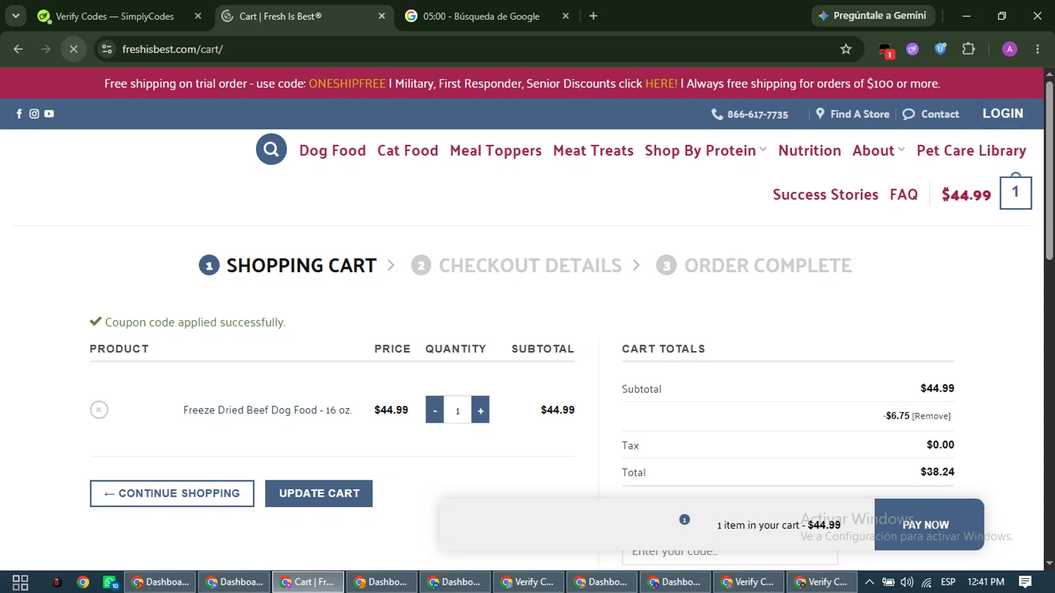The image size is (1055, 593).
Task: Open the Chrome profile avatar
Action: click(x=1009, y=49)
